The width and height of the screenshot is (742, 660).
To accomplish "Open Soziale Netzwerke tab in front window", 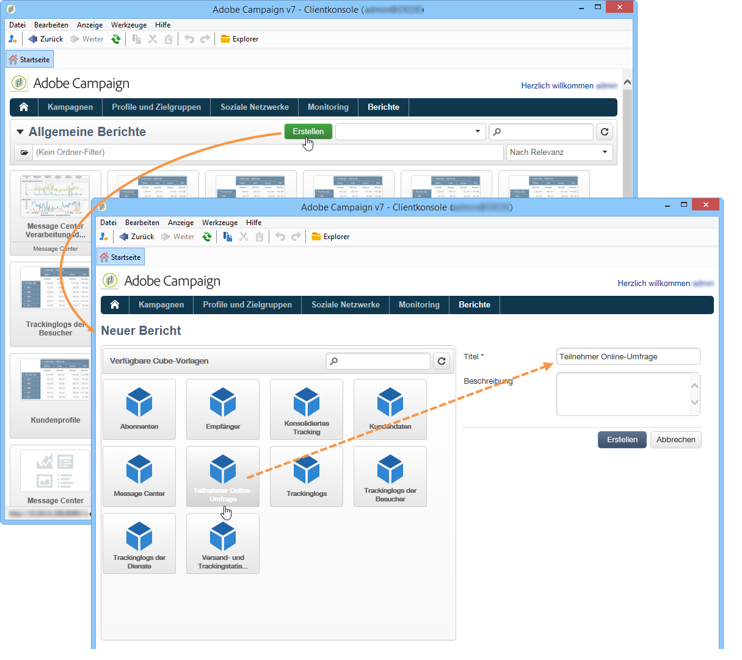I will 346,304.
